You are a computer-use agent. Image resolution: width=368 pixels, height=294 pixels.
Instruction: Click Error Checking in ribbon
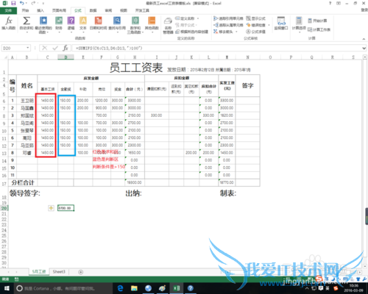point(256,25)
